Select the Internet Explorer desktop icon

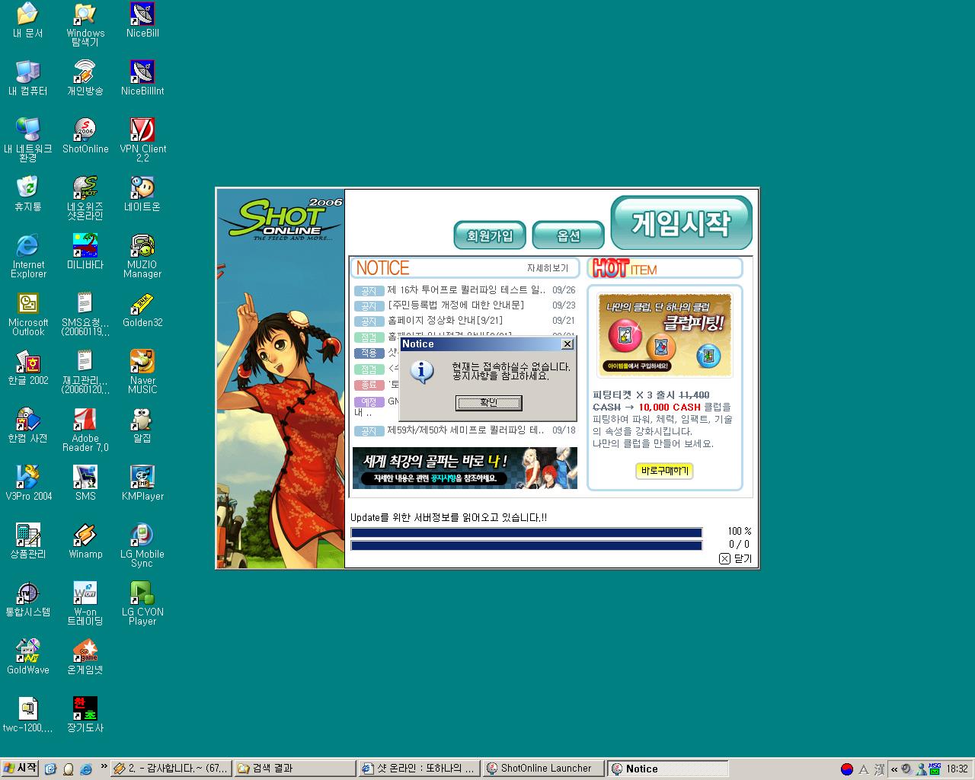tap(28, 256)
